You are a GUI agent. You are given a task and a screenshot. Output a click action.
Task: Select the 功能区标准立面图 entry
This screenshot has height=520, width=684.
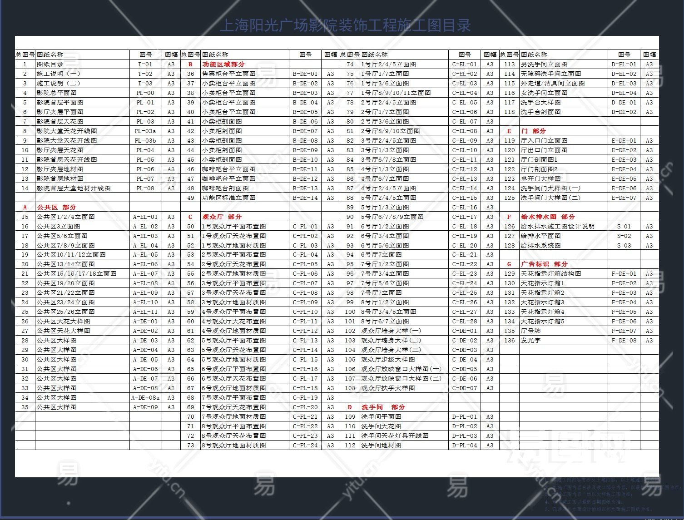229,198
